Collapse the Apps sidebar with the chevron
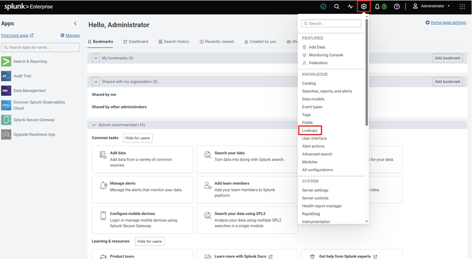The height and width of the screenshot is (259, 472). coord(75,24)
